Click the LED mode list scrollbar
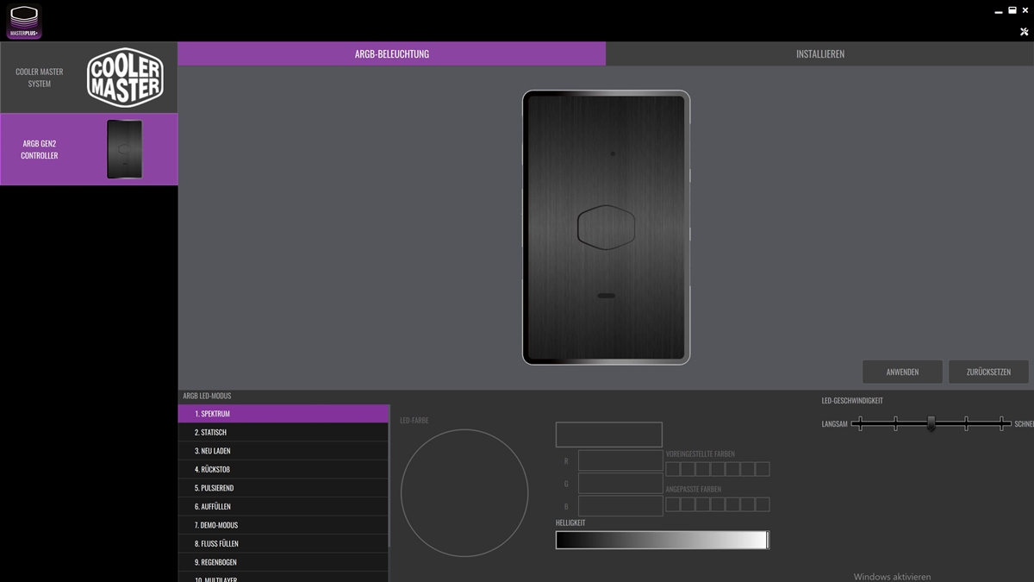The width and height of the screenshot is (1034, 582). [390, 476]
